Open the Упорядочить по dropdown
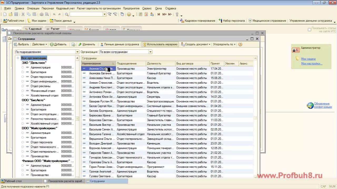This screenshot has width=337, height=189. click(x=224, y=44)
